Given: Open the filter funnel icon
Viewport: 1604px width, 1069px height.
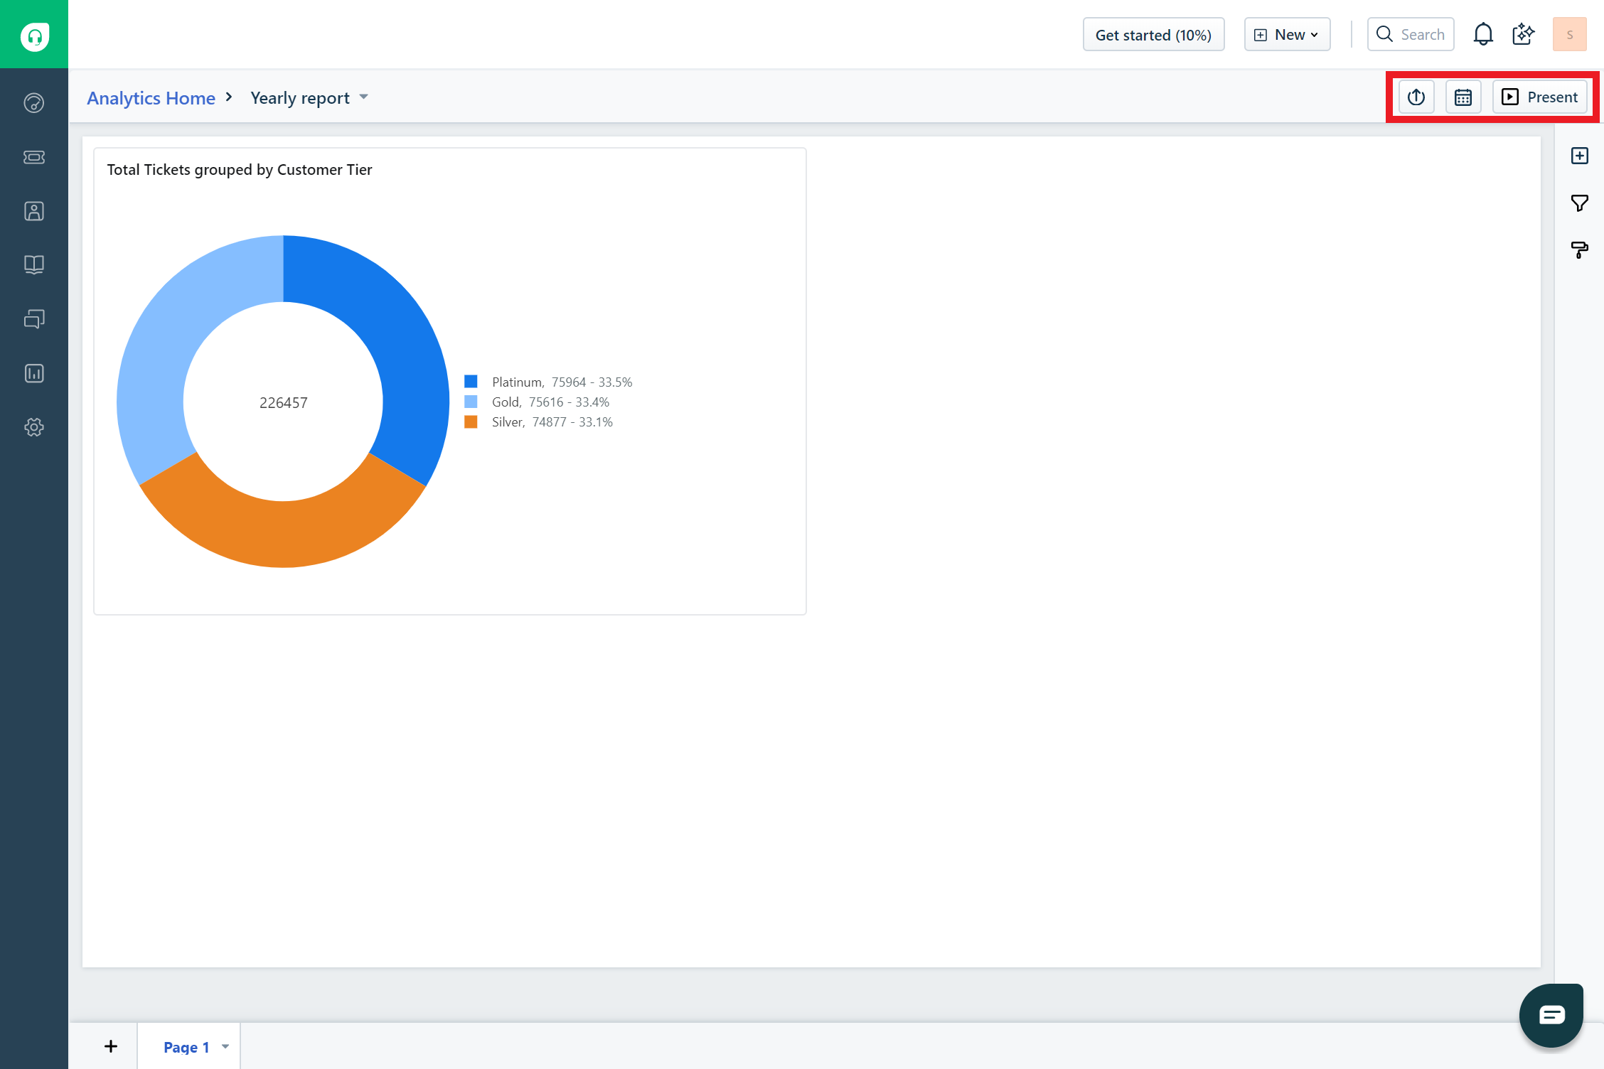Looking at the screenshot, I should pyautogui.click(x=1579, y=203).
